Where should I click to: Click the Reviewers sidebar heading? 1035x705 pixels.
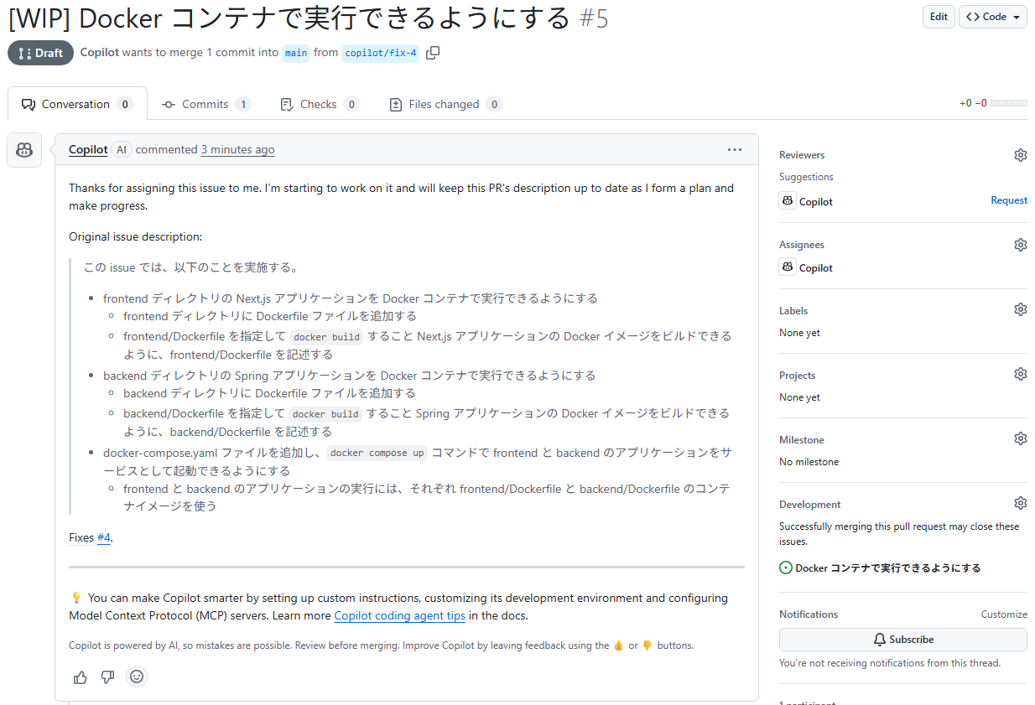802,155
